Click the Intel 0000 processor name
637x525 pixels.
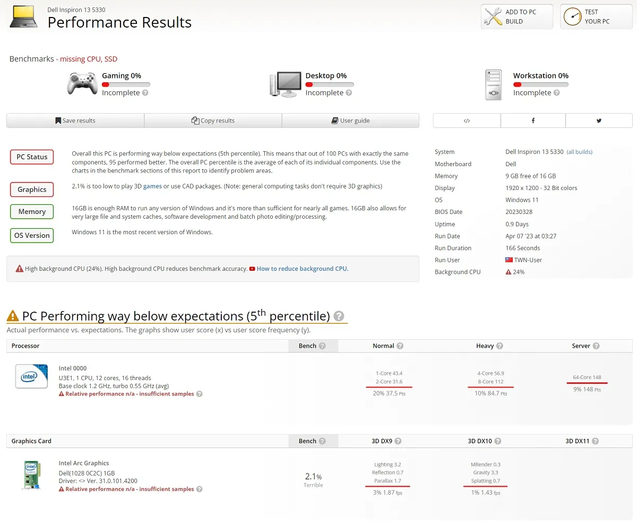pos(73,368)
